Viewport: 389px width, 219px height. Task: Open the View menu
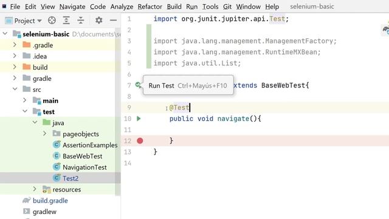tap(47, 7)
